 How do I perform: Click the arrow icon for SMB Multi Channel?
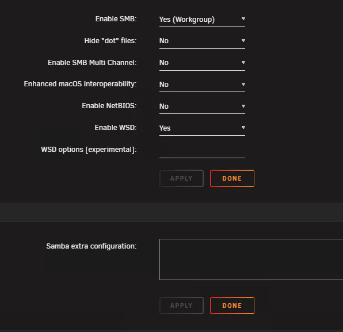coord(243,62)
